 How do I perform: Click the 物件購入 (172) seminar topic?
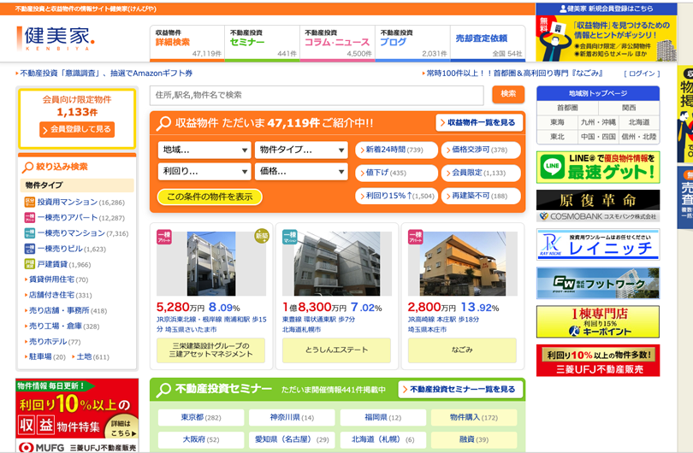coord(474,417)
